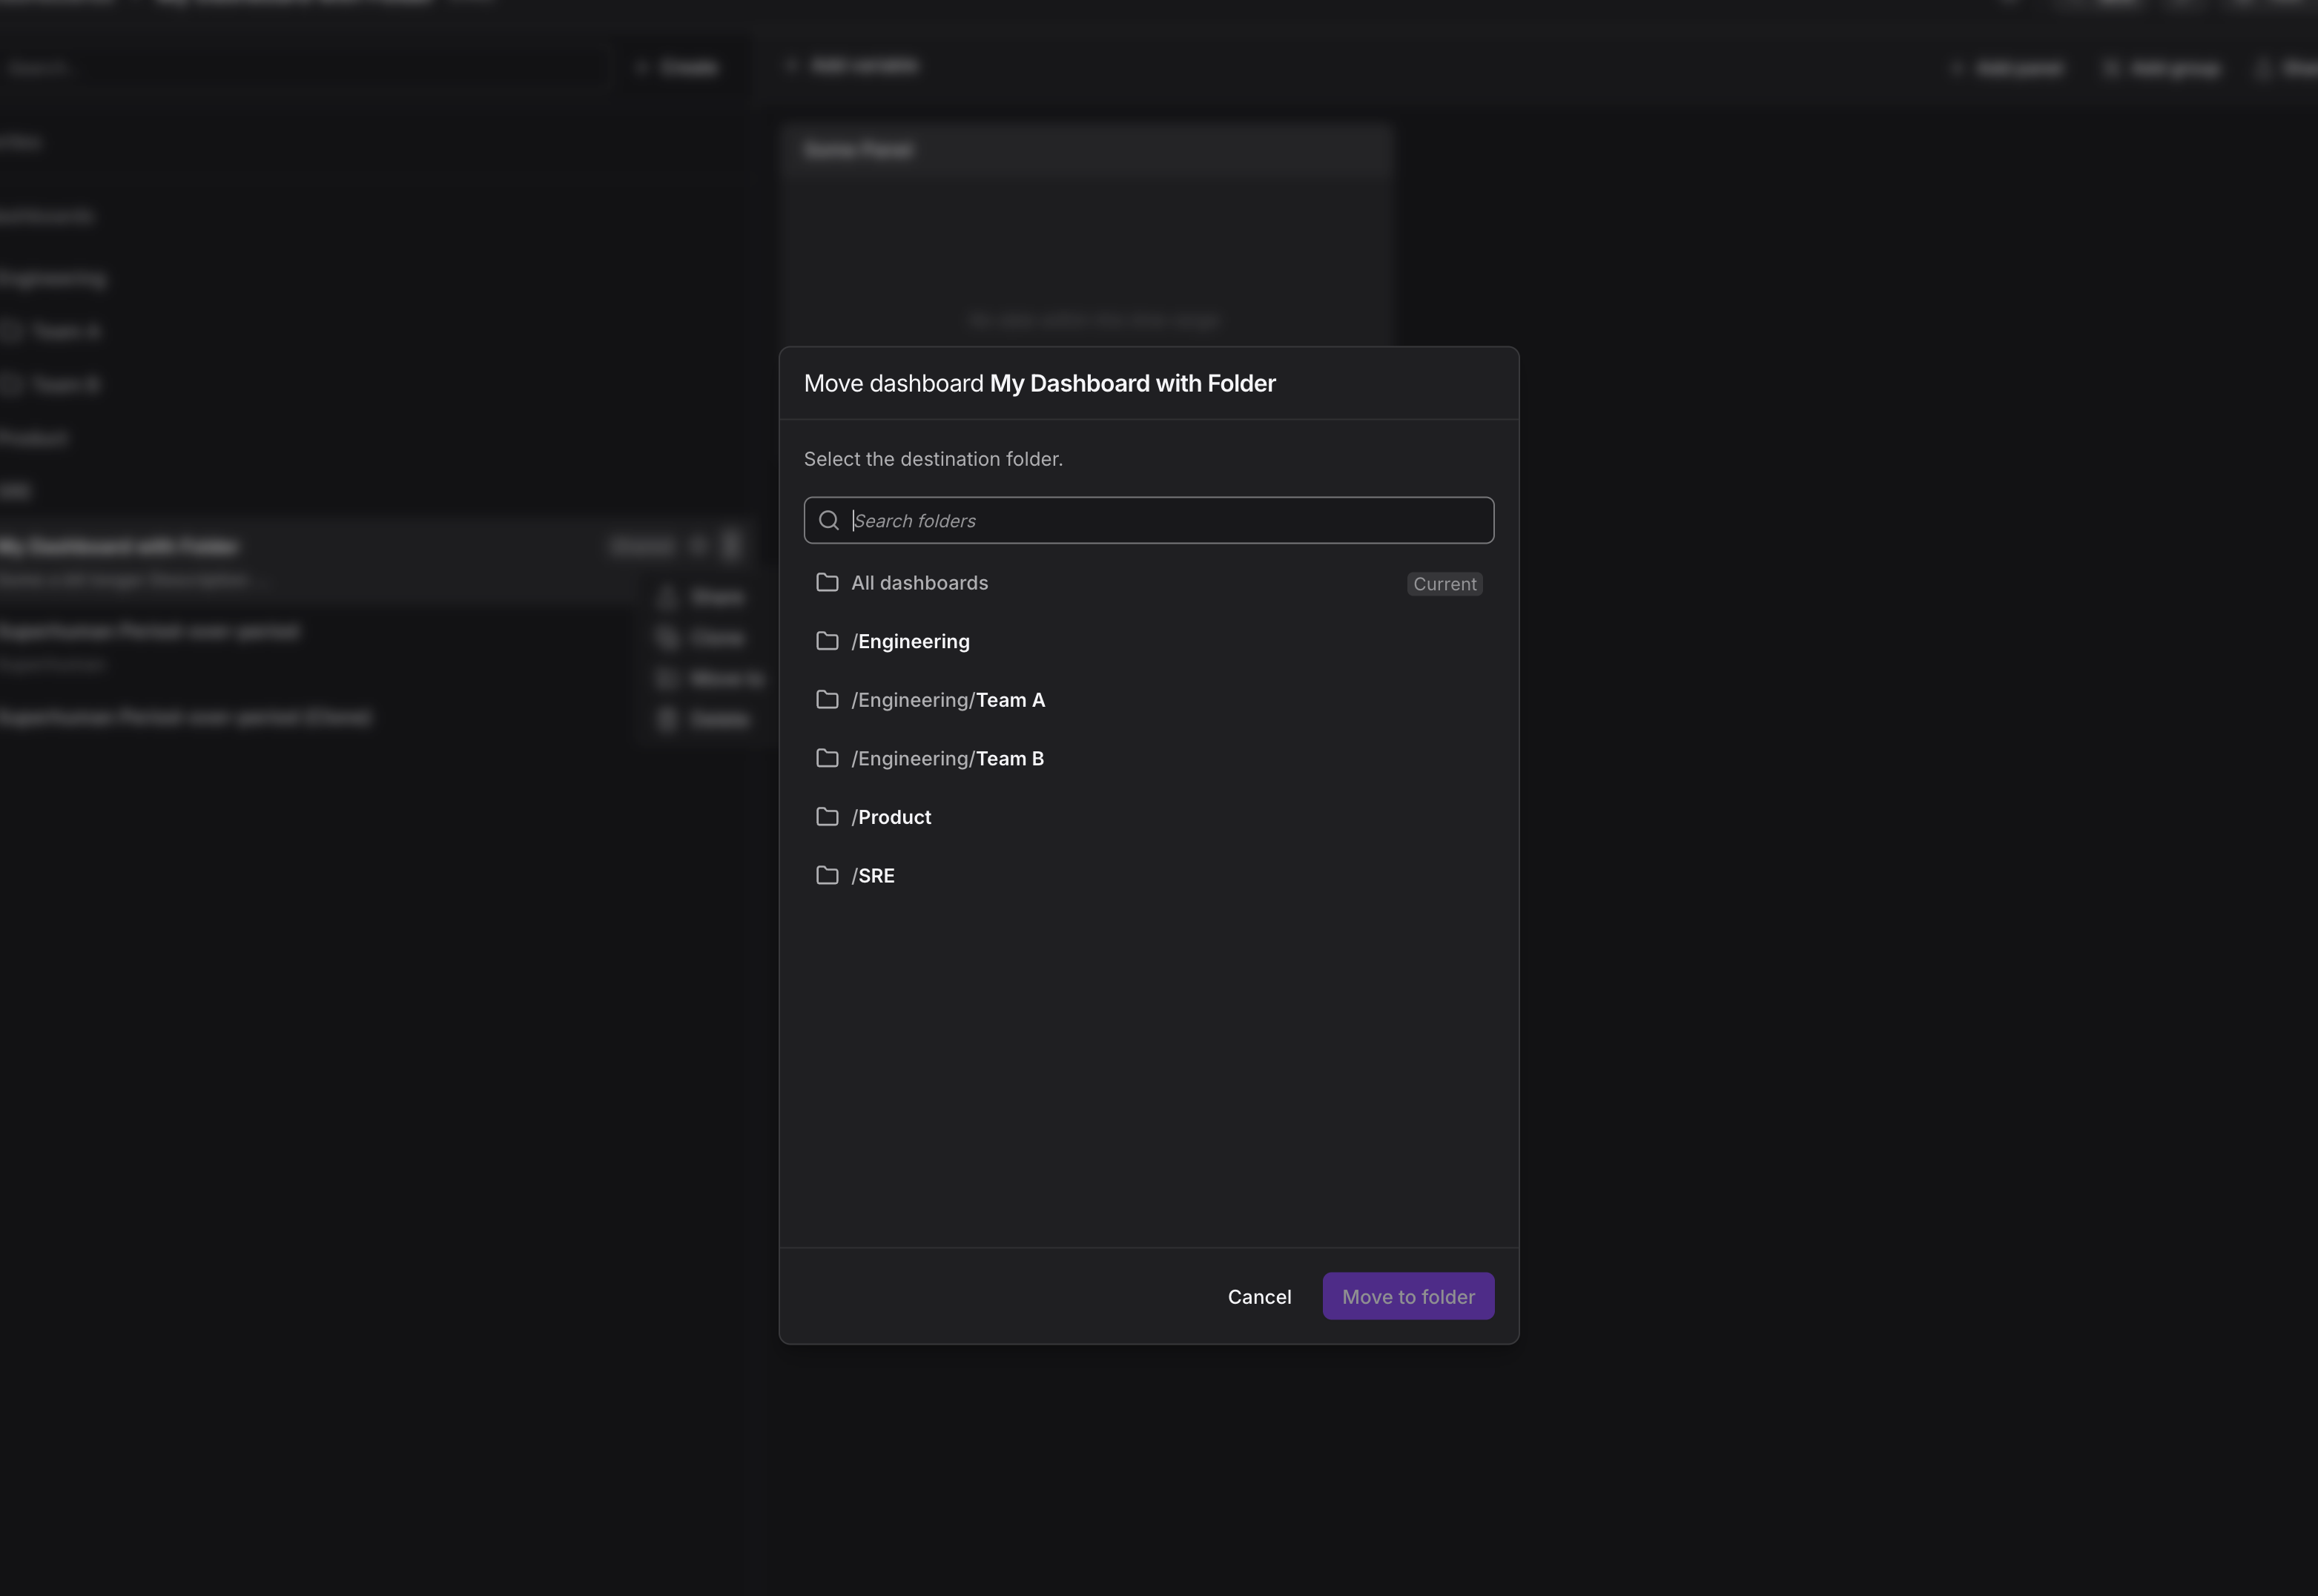Click the Current badge label
The width and height of the screenshot is (2318, 1596).
[1444, 584]
